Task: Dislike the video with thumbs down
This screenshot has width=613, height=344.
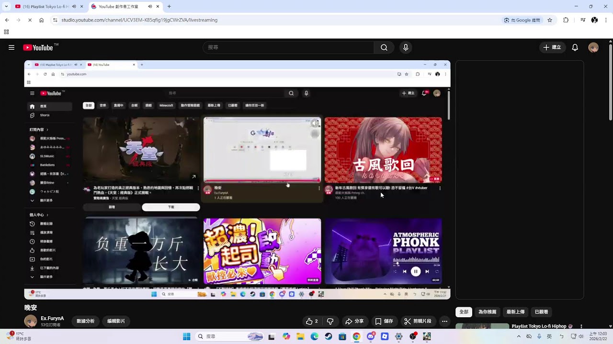Action: [x=330, y=321]
